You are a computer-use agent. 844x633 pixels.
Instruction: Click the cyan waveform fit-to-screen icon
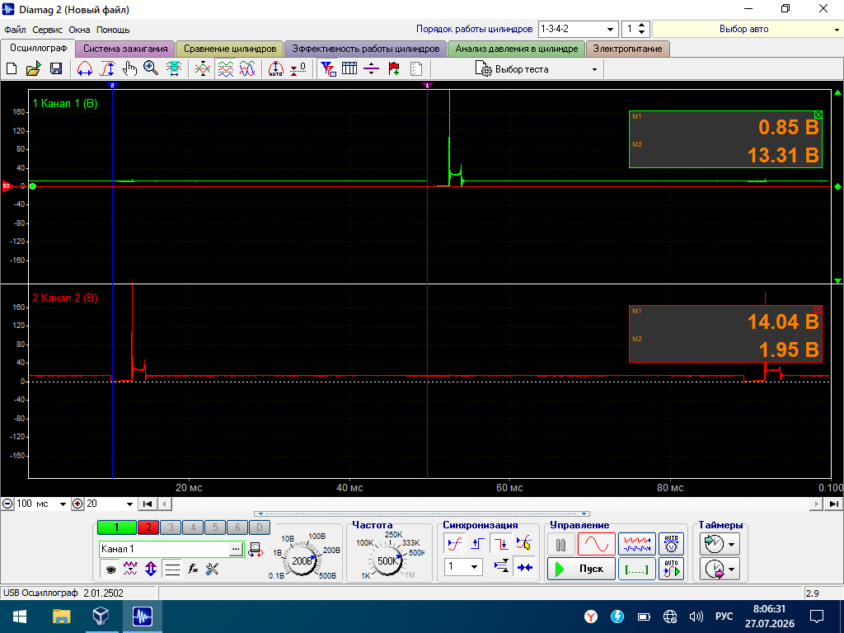[x=173, y=68]
